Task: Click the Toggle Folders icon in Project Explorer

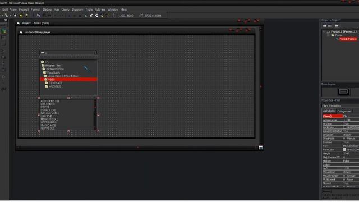Action: pos(337,26)
